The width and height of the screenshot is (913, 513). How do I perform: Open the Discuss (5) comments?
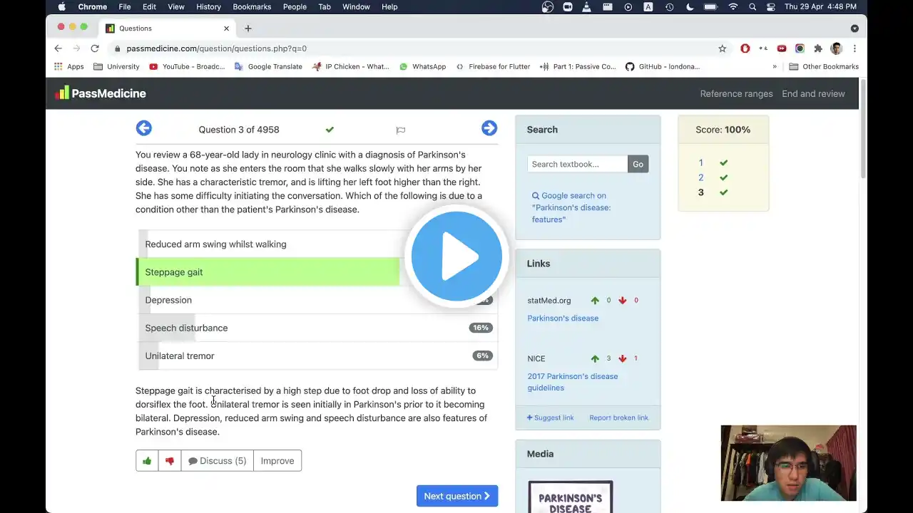click(x=217, y=461)
